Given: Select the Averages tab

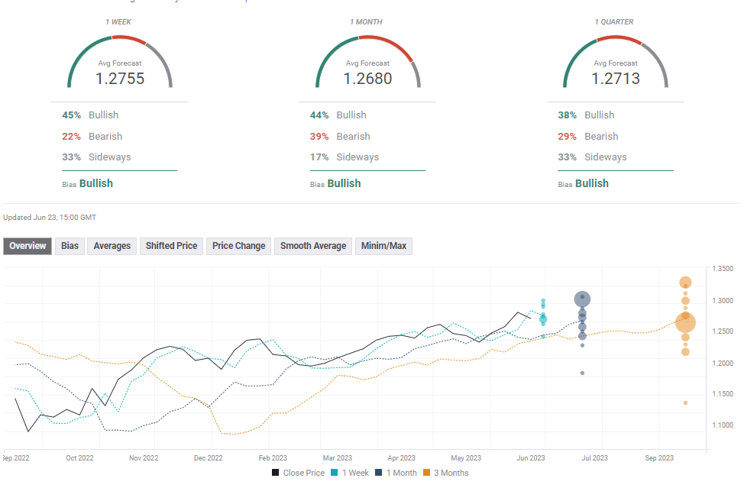Looking at the screenshot, I should coord(112,246).
